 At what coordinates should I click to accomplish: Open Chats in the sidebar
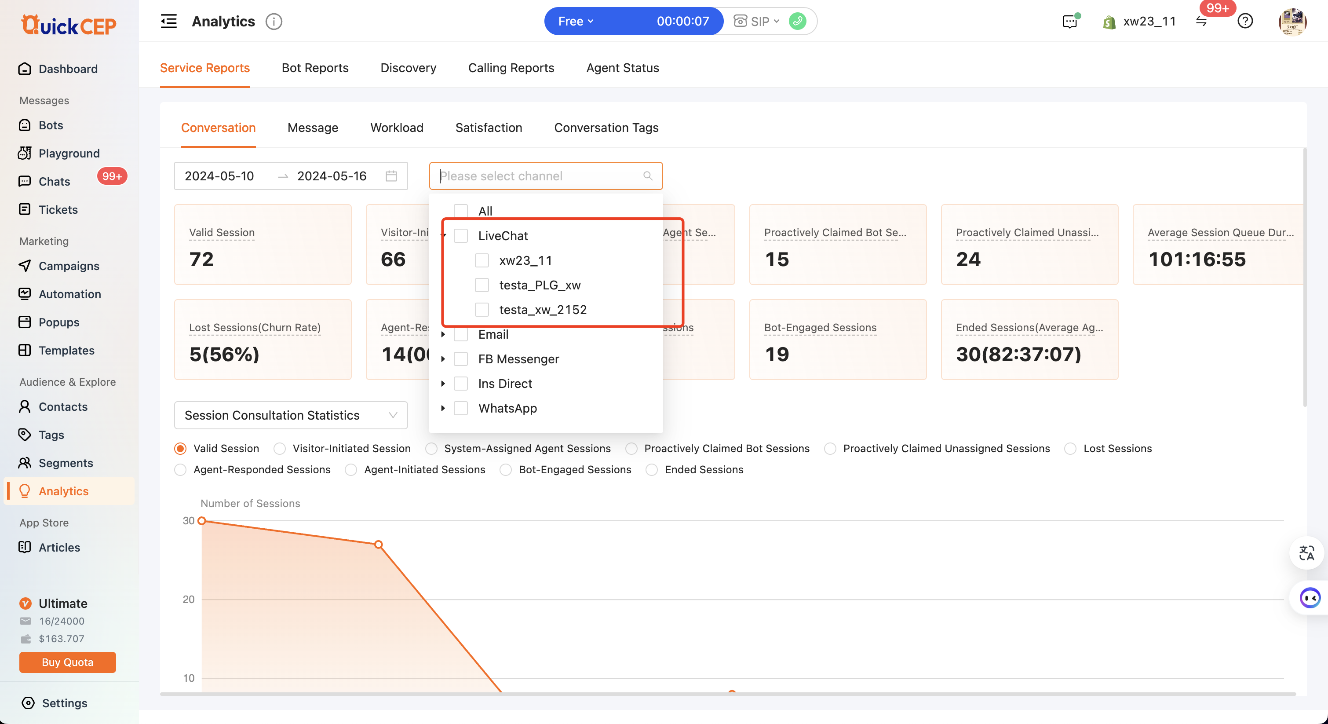pyautogui.click(x=54, y=182)
